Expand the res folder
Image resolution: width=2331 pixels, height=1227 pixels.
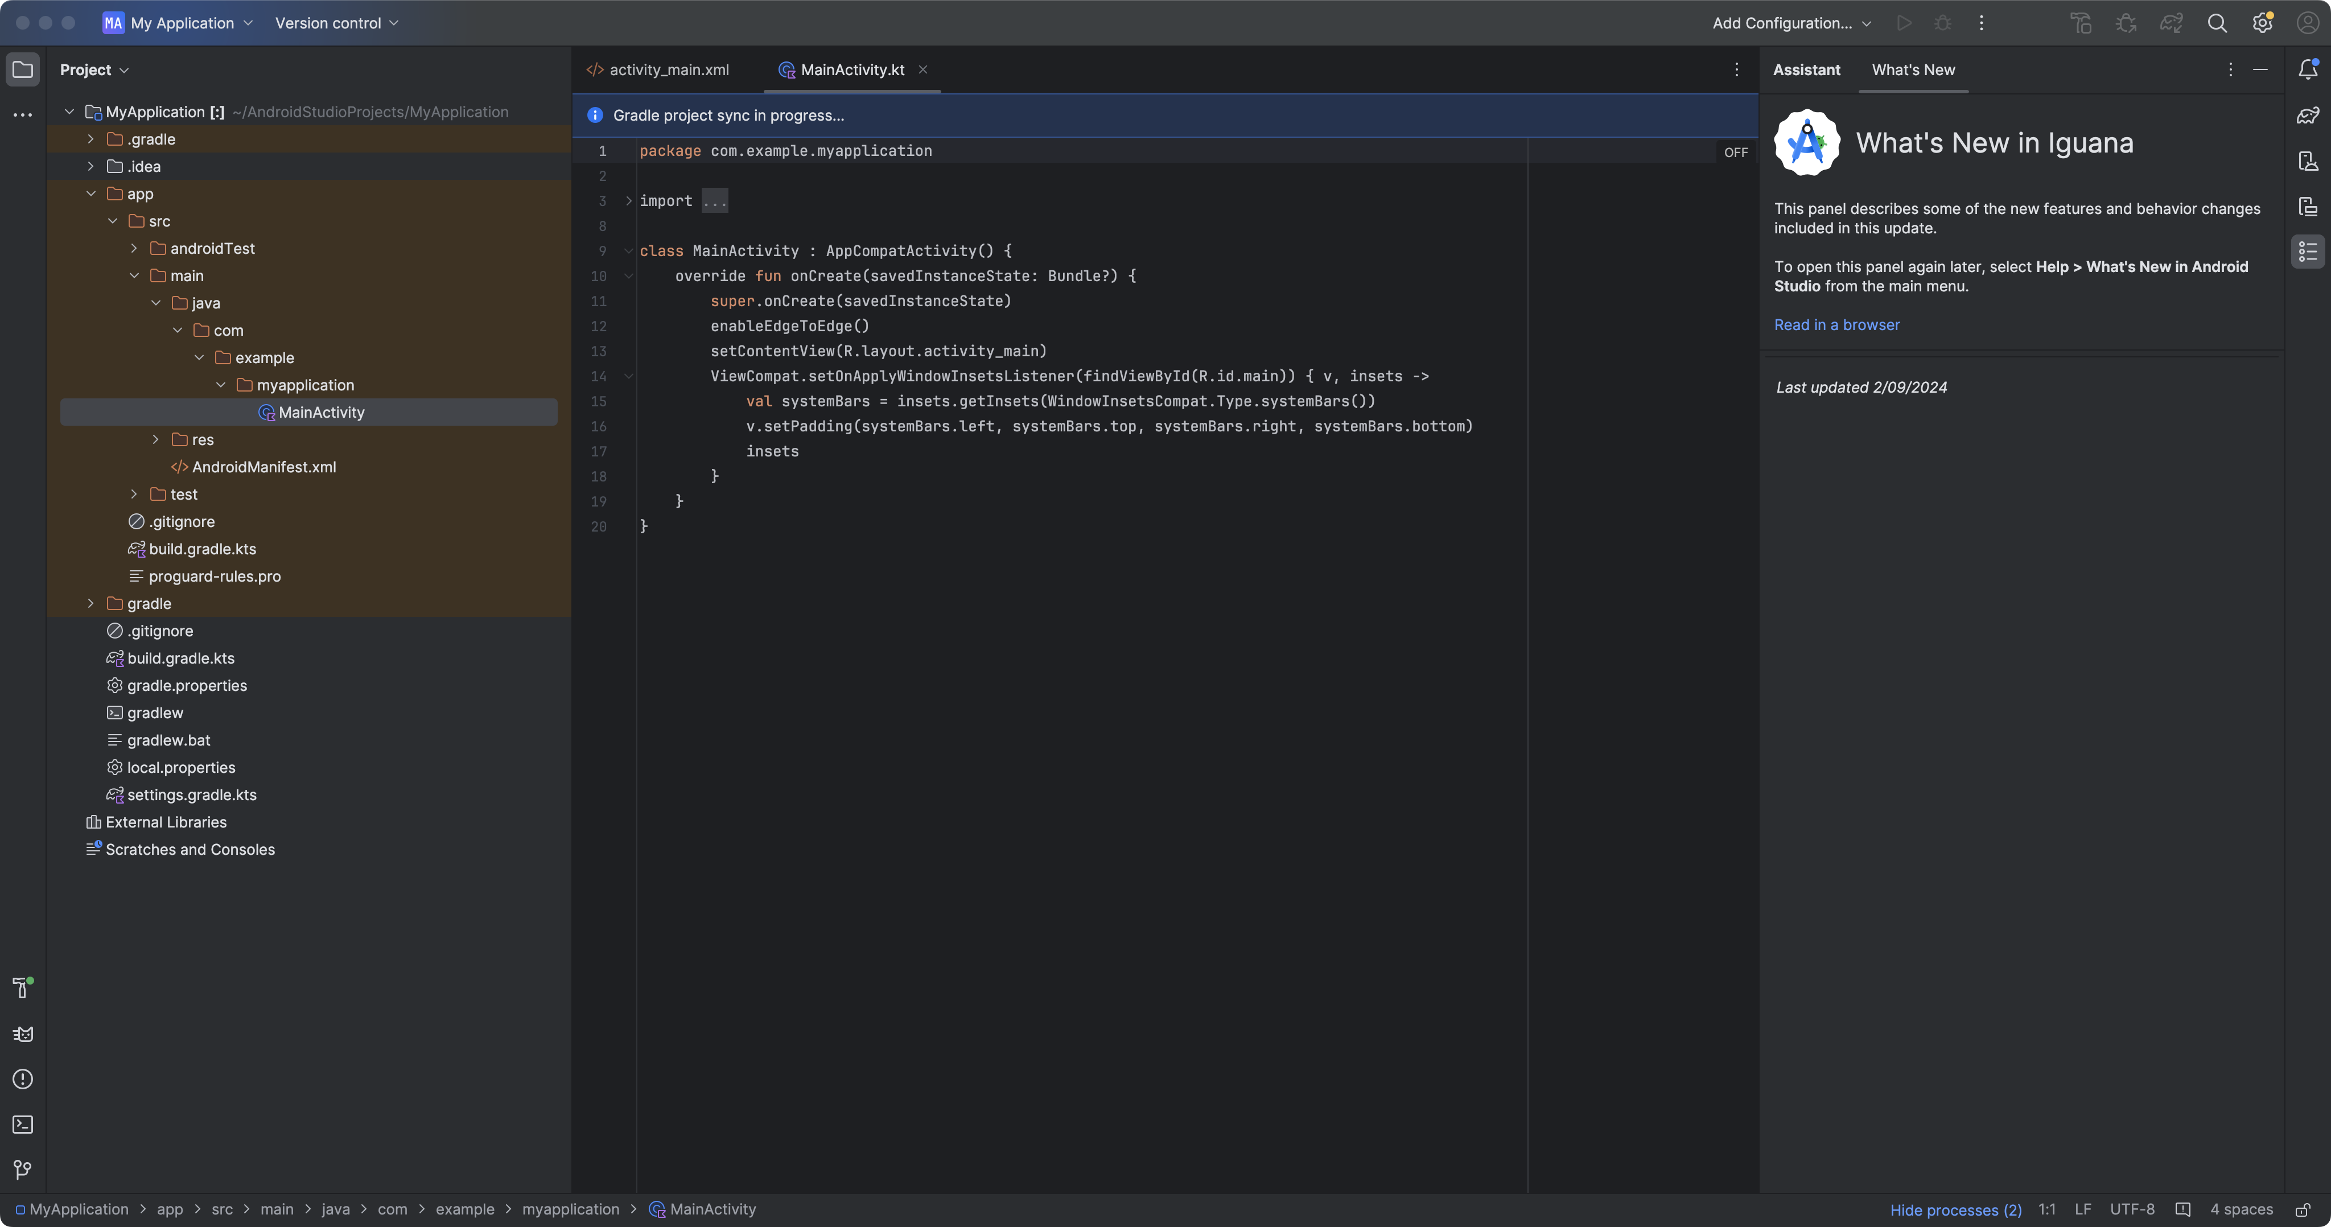click(x=155, y=440)
